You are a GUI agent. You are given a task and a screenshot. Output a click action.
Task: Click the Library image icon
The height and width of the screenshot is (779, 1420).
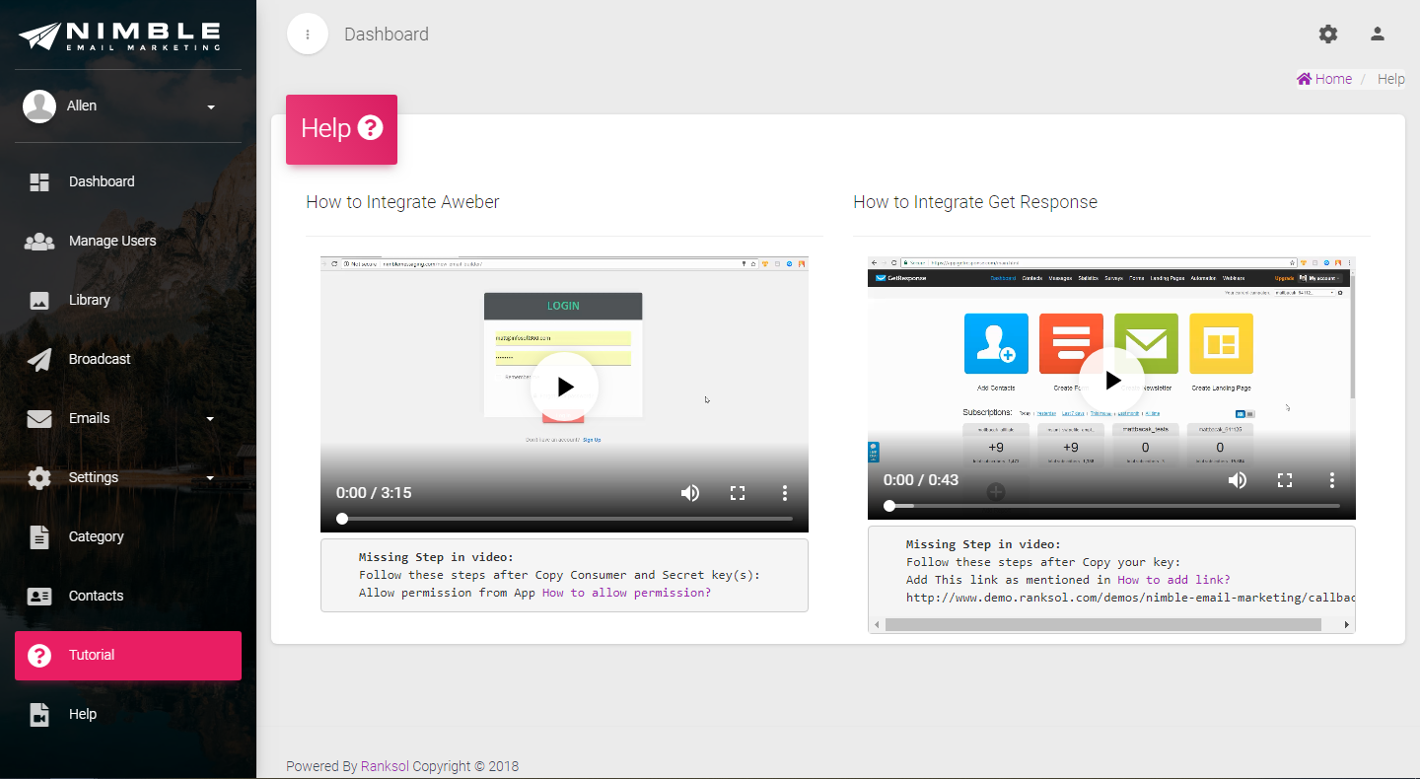[39, 300]
